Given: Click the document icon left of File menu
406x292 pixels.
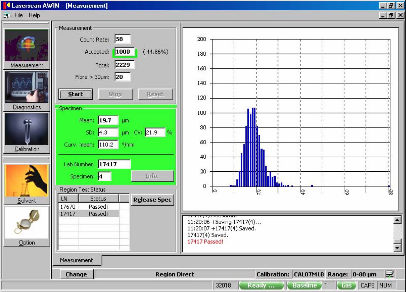Looking at the screenshot, I should click(x=6, y=16).
